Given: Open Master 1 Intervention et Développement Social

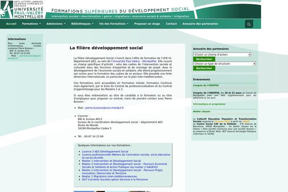Looking at the screenshot, I should click(111, 161).
